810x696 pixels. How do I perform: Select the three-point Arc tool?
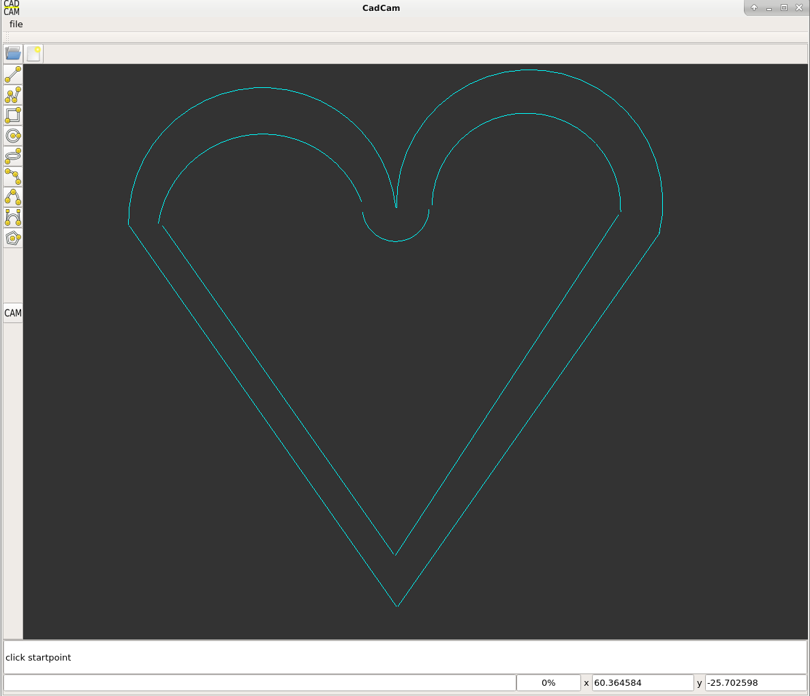pos(13,197)
